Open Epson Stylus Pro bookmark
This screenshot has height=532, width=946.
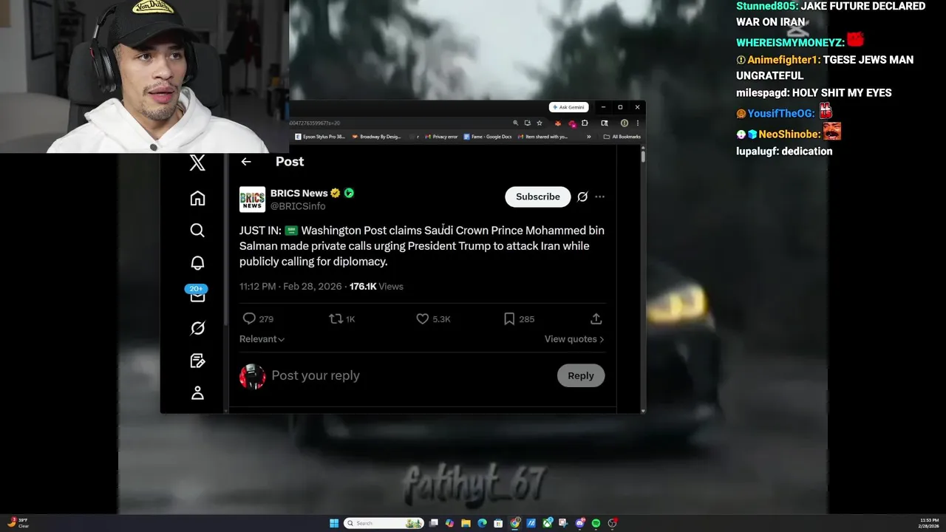[320, 137]
